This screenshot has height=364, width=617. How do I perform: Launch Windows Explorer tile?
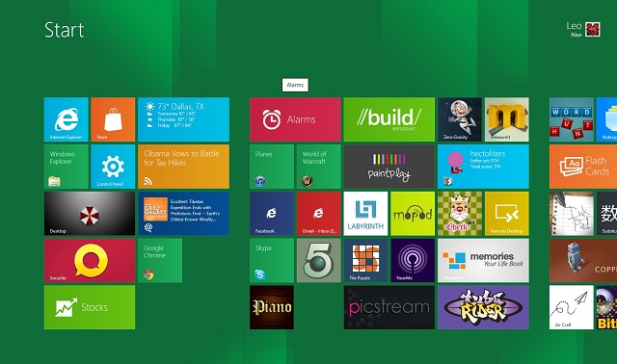pos(67,167)
